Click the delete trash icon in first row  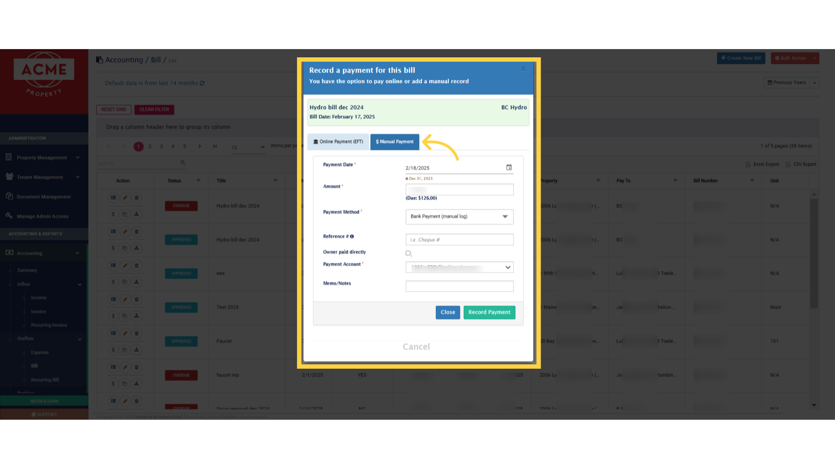(x=137, y=198)
